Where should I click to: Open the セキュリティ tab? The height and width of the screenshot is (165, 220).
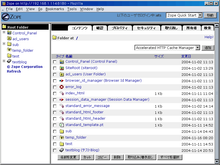[x=146, y=28]
